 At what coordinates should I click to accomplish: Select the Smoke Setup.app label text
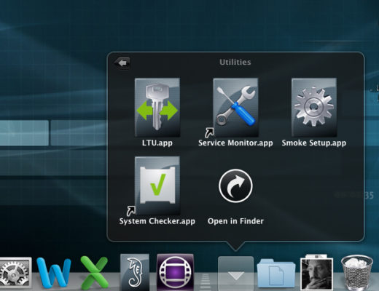pyautogui.click(x=314, y=143)
